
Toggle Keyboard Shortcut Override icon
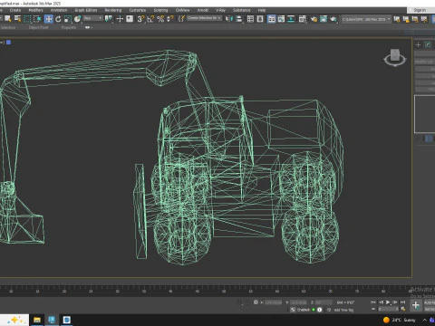(130, 19)
